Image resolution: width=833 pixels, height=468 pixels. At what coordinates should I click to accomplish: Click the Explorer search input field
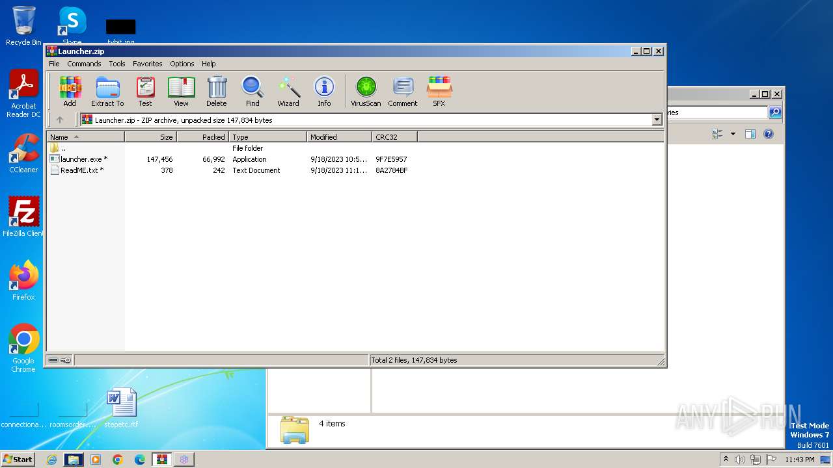pyautogui.click(x=717, y=112)
